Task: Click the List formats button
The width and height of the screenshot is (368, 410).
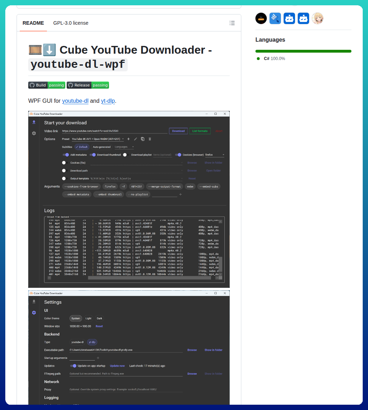Action: 200,131
